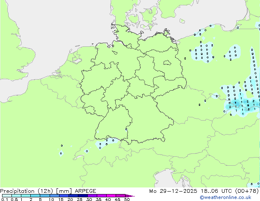Select the 1–2 mm legend swatch
This screenshot has width=260, height=201.
click(26, 196)
